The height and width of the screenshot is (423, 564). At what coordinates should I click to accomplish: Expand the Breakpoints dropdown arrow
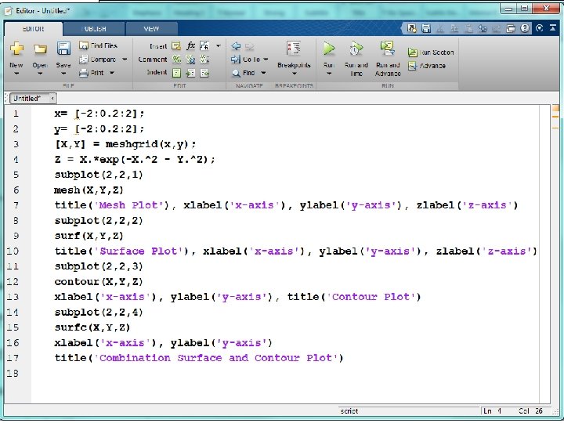coord(295,74)
